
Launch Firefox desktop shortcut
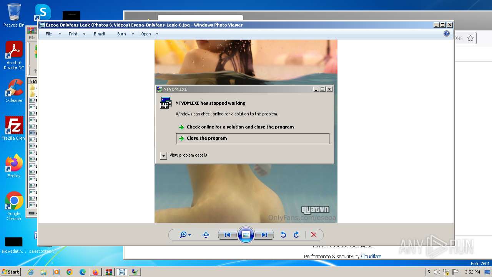click(14, 166)
